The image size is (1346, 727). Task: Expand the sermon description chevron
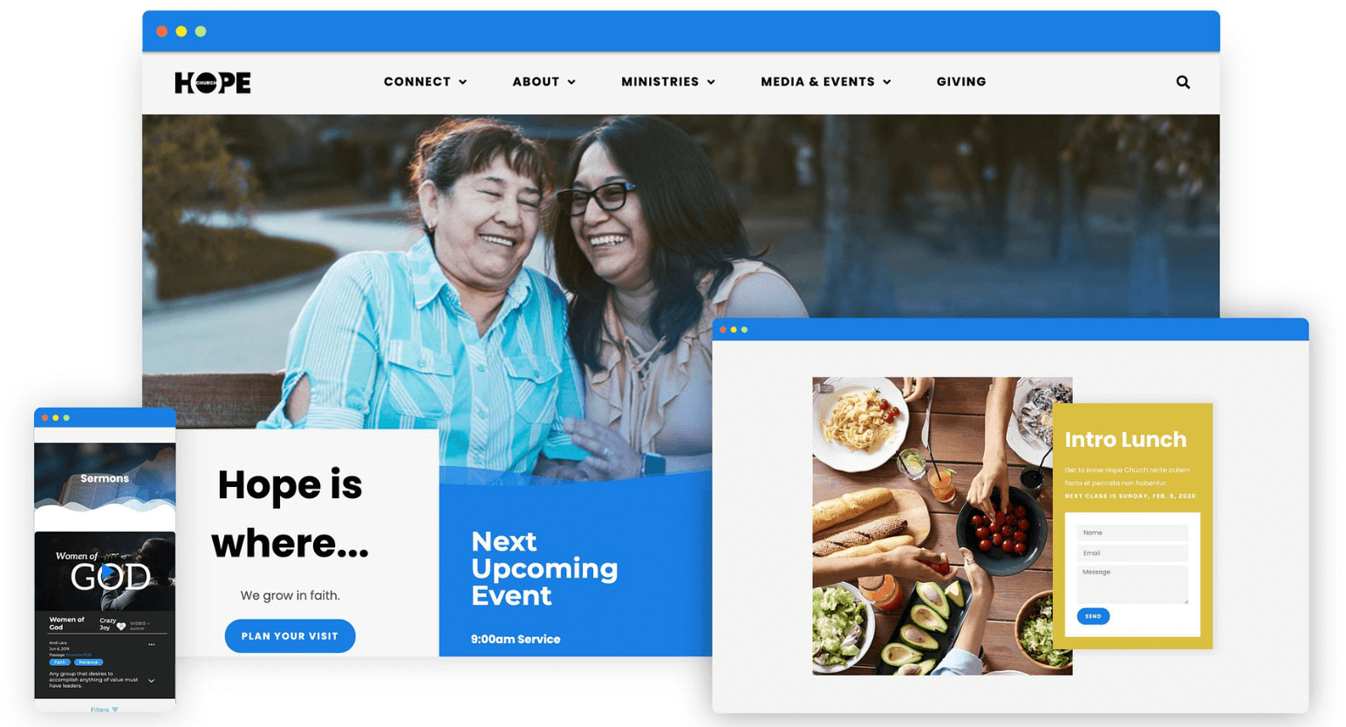point(152,681)
